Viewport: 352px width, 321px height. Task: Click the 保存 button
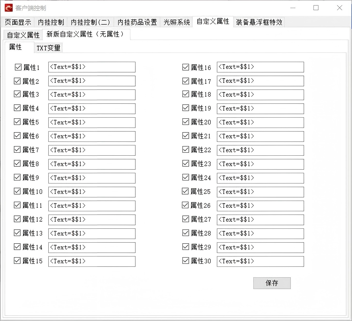coord(272,283)
